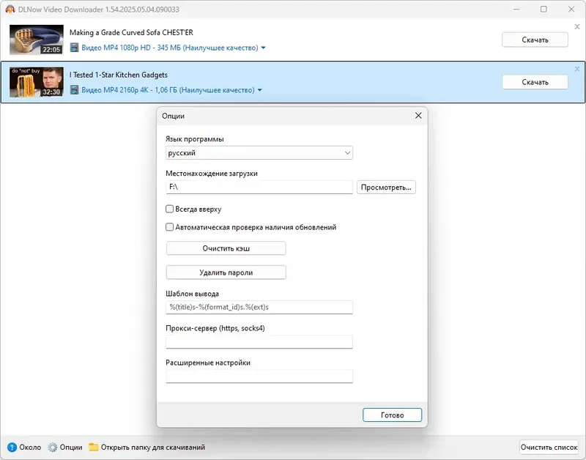Download the Kitchen Gadgets video with Скачать

coord(535,82)
